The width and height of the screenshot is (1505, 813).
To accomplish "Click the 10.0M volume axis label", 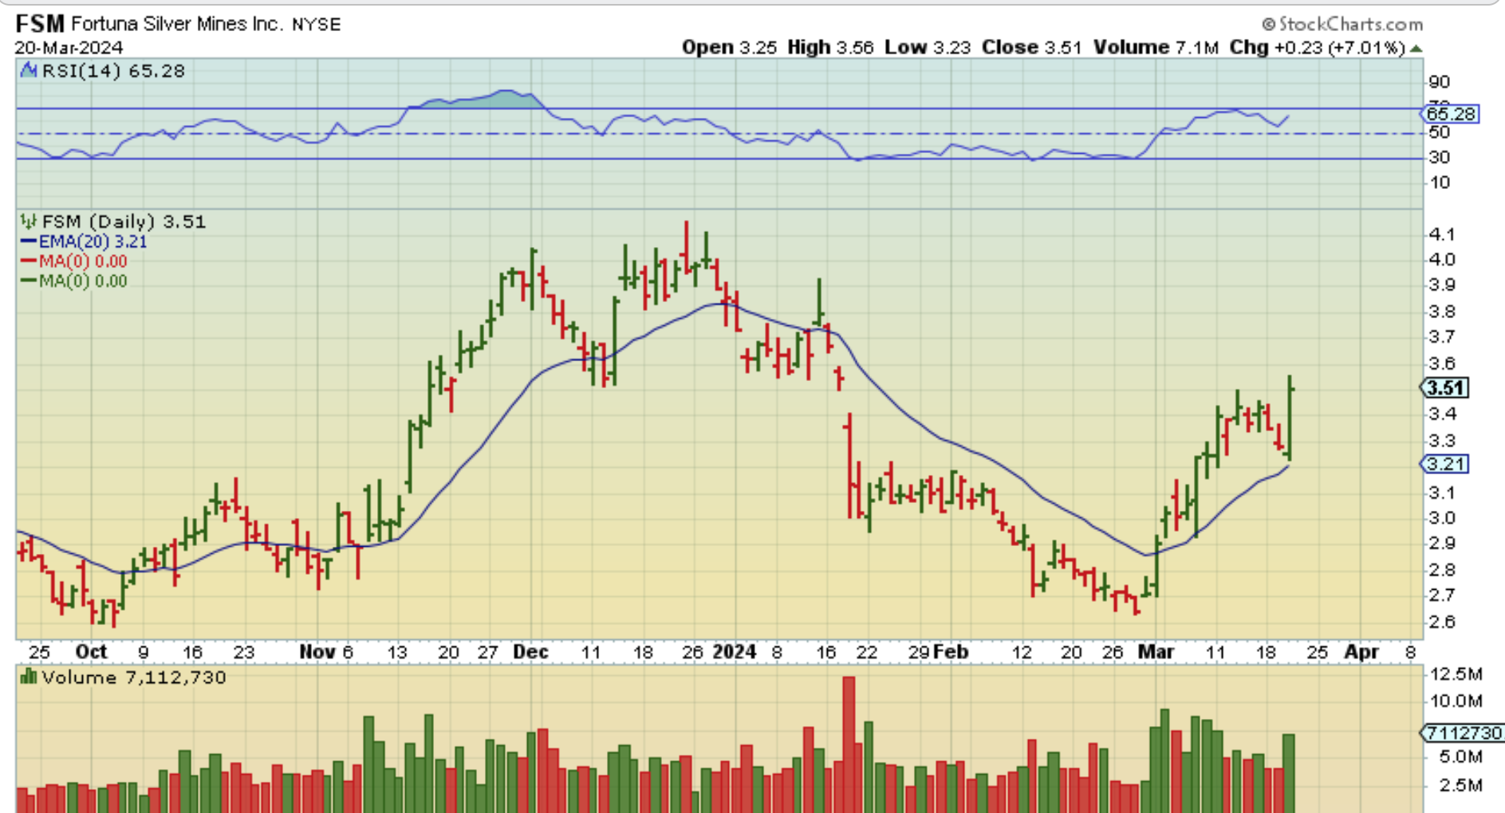I will click(x=1456, y=701).
